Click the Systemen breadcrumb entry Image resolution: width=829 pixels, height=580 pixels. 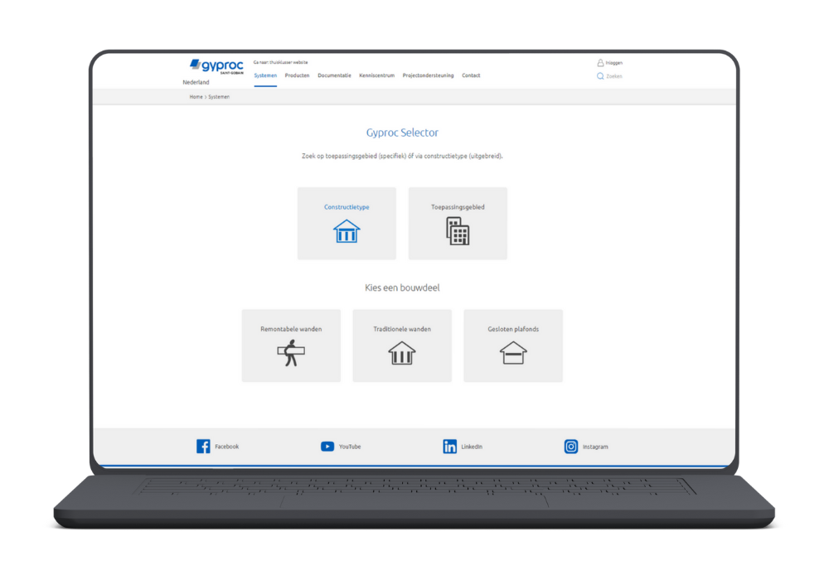(219, 97)
